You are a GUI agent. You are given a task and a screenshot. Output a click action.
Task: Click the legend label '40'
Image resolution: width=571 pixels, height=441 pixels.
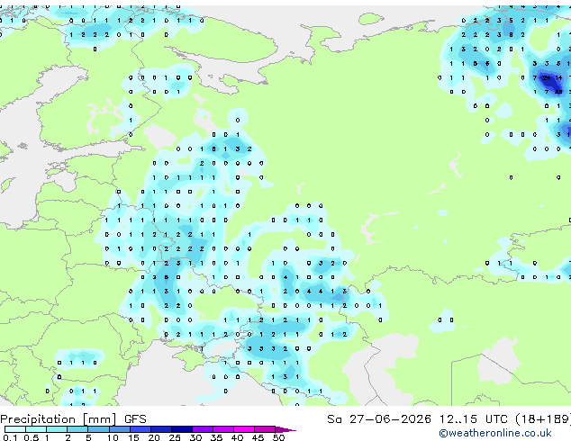(x=237, y=437)
